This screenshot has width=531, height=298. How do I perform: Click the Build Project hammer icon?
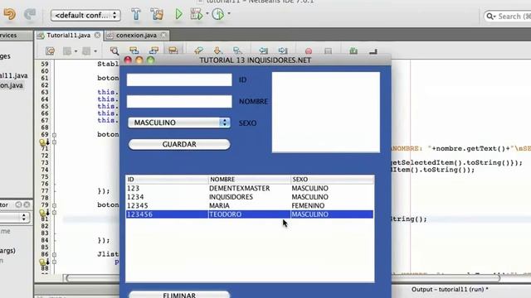[x=136, y=14]
